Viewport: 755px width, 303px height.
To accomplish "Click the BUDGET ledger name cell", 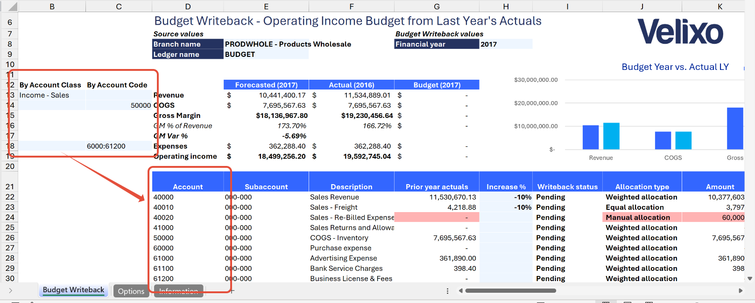I will tap(266, 54).
